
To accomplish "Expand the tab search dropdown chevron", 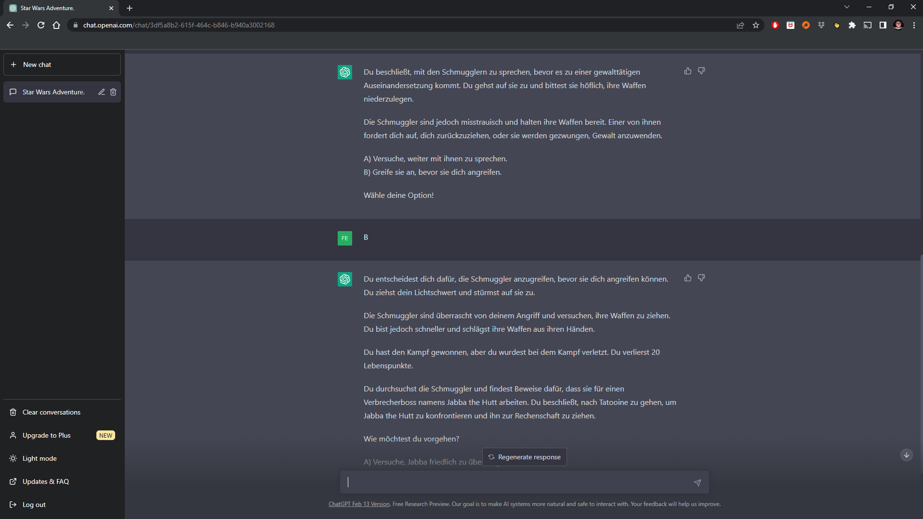I will pos(846,7).
